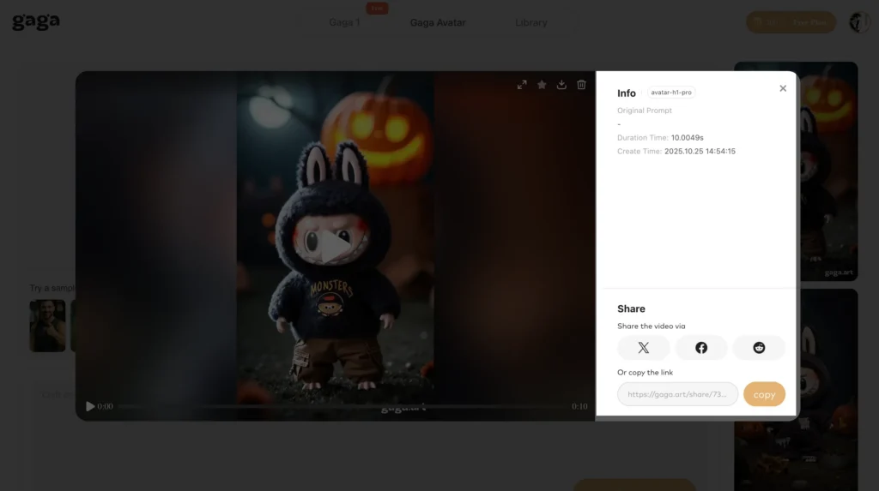
Task: Click the copy link button
Action: tap(764, 394)
